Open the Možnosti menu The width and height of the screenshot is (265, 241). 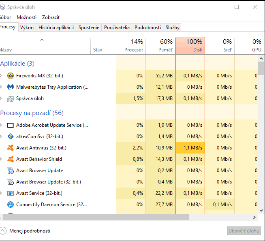coord(26,17)
